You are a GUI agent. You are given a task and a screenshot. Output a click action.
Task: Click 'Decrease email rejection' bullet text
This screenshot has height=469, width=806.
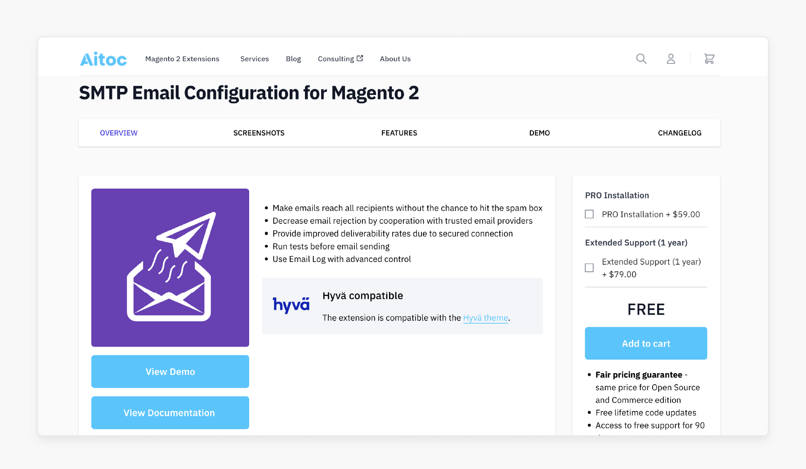403,221
